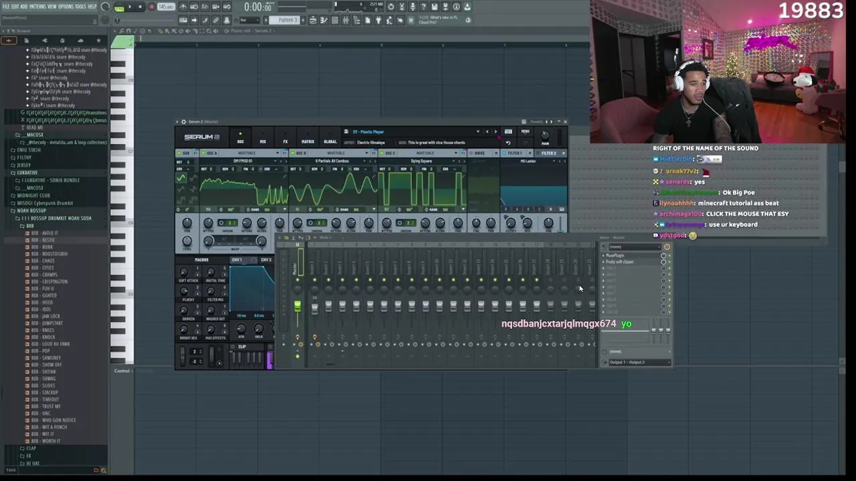Click previous preset arrow in Serum

pyautogui.click(x=487, y=132)
